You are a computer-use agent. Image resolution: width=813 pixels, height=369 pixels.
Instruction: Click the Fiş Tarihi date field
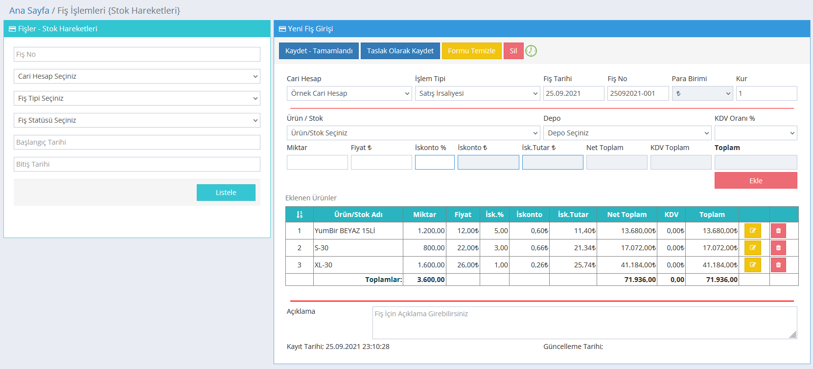tap(574, 93)
